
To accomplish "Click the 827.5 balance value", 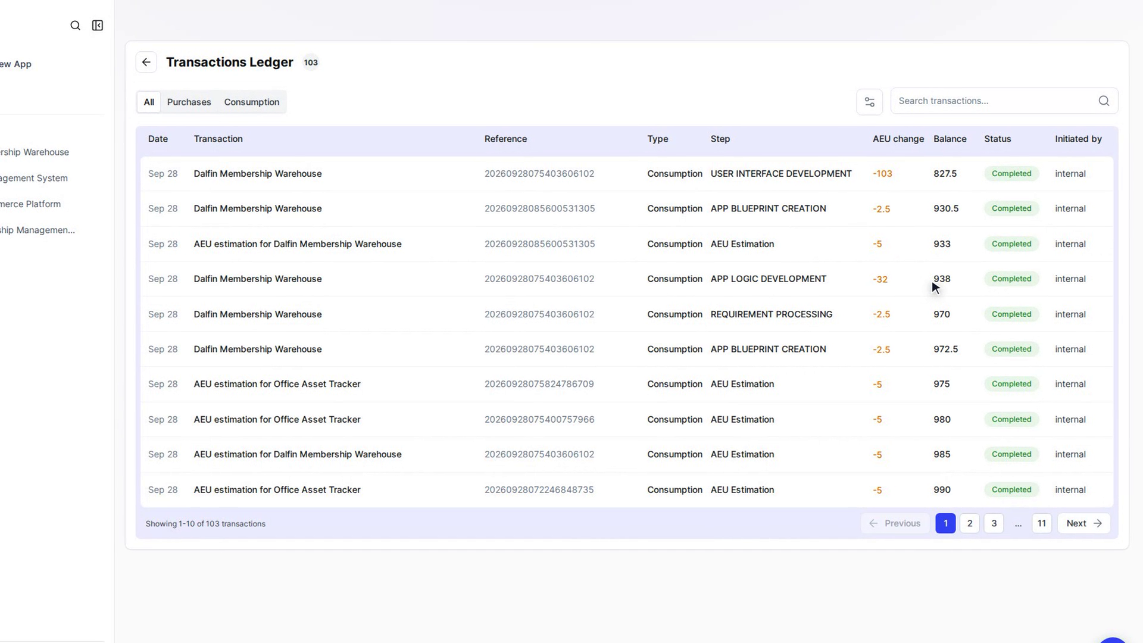I will 945,174.
